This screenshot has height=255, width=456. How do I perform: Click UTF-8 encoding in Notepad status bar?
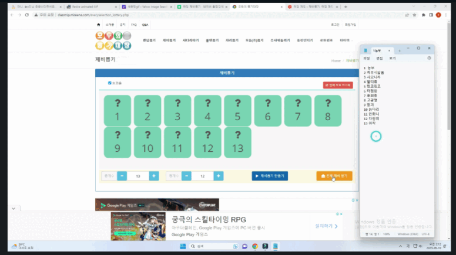[x=425, y=234]
